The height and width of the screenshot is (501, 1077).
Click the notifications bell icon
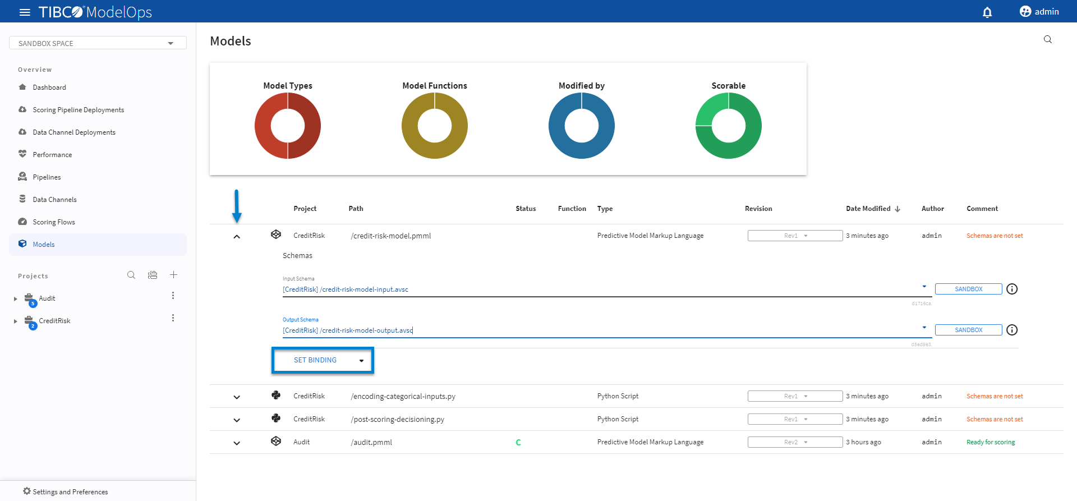pos(987,12)
